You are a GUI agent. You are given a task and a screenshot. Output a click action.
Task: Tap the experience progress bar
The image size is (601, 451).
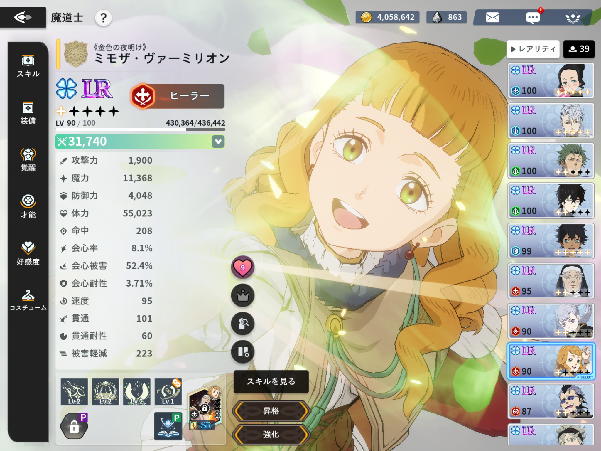pos(140,129)
